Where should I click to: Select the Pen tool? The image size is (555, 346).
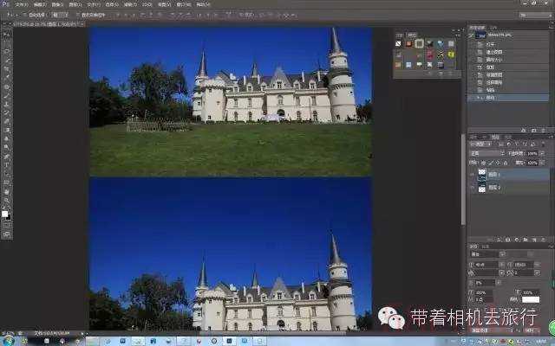[6, 157]
